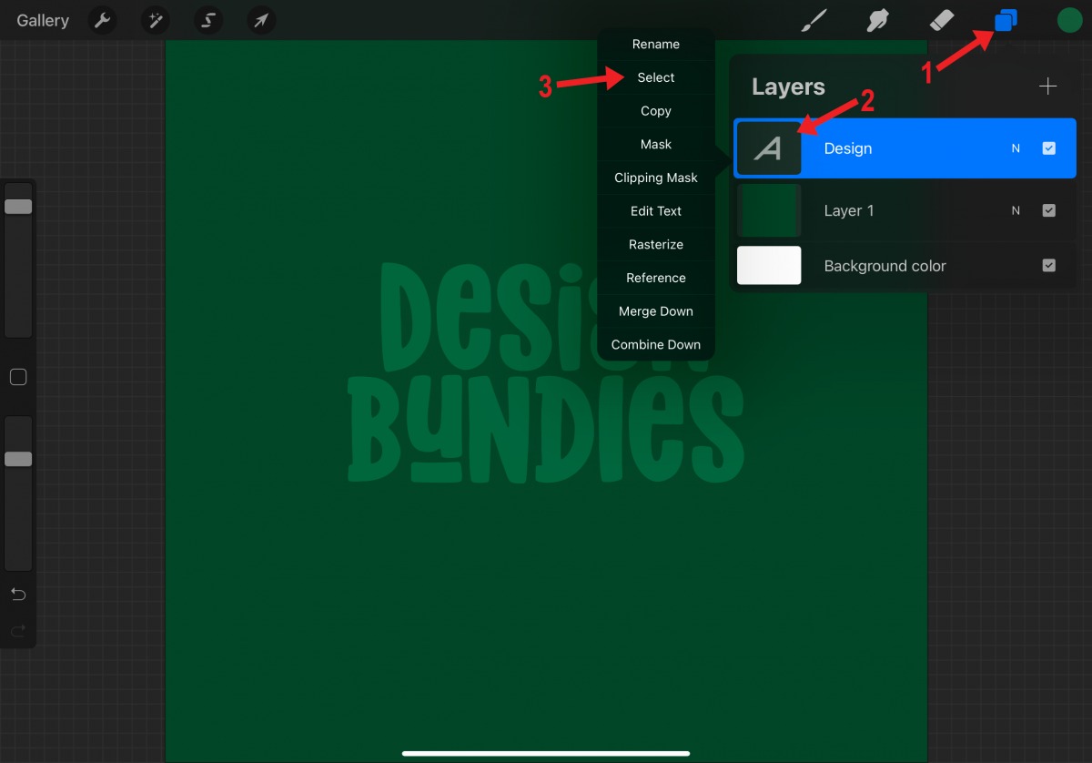Switch to the Eraser tool

(x=942, y=20)
